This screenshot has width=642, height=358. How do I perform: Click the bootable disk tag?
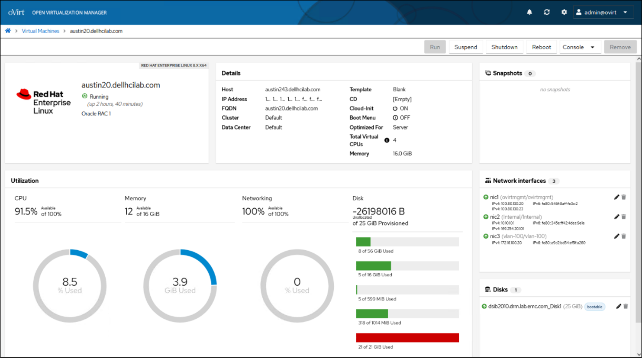pos(595,307)
